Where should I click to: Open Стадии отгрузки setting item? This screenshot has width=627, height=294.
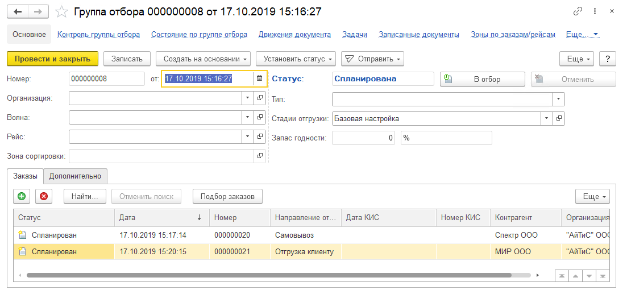click(559, 118)
